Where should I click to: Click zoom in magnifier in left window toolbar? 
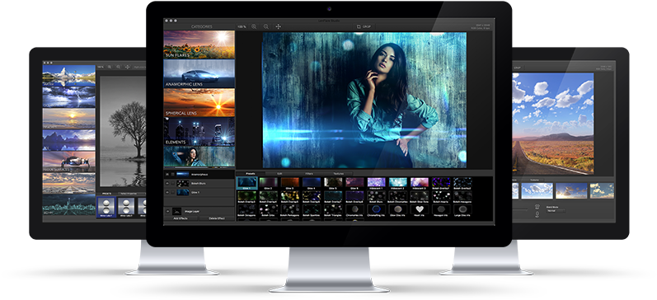tap(110, 67)
